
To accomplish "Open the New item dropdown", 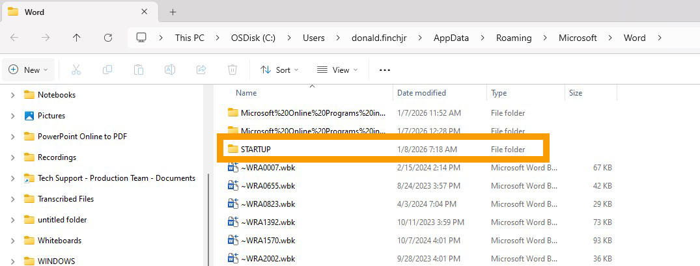I will (x=25, y=70).
